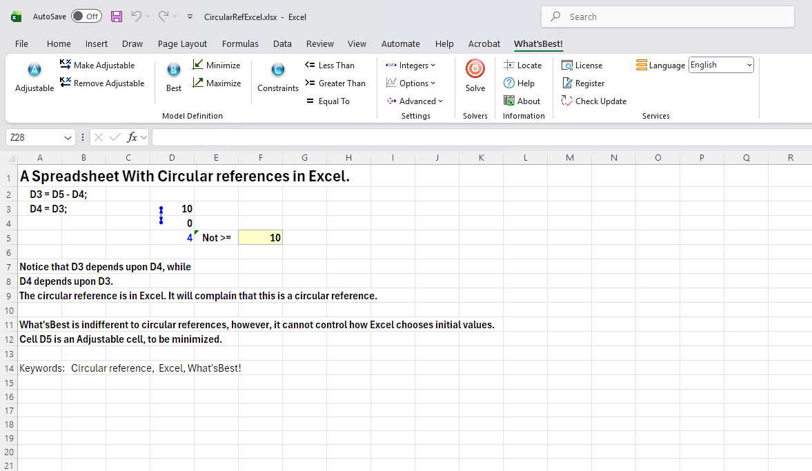Expand the Integers dropdown
812x471 pixels.
[x=410, y=66]
